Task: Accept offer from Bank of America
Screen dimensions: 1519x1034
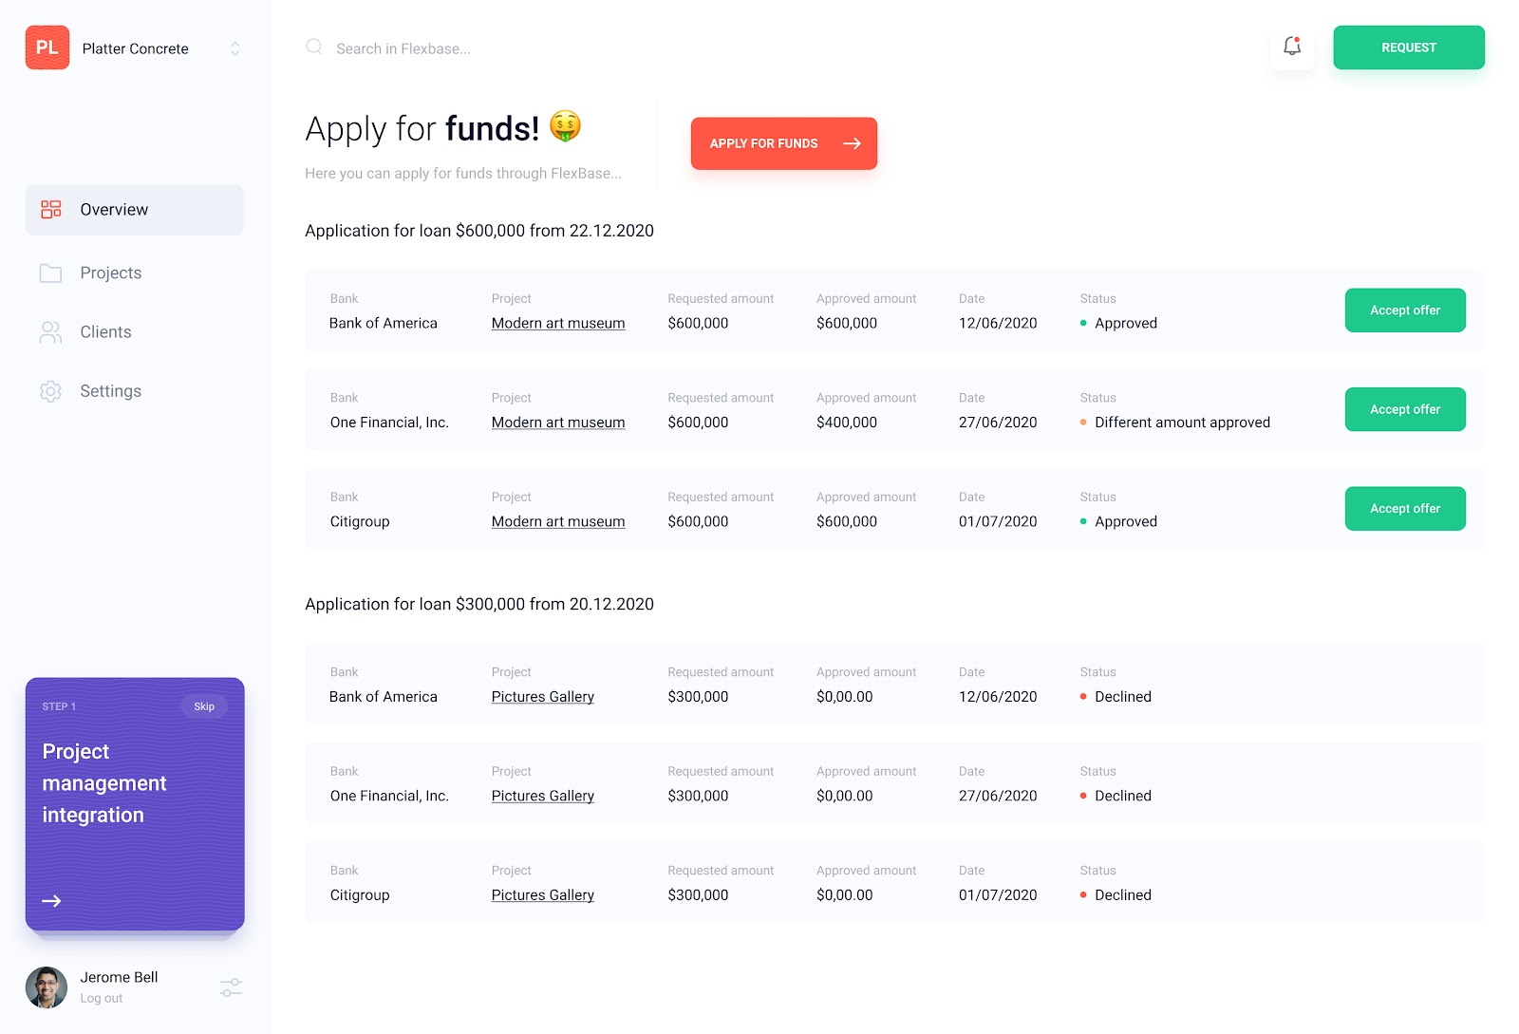Action: click(1405, 310)
